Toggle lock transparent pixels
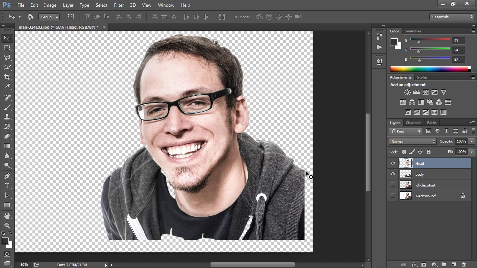The width and height of the screenshot is (477, 268). click(x=404, y=152)
